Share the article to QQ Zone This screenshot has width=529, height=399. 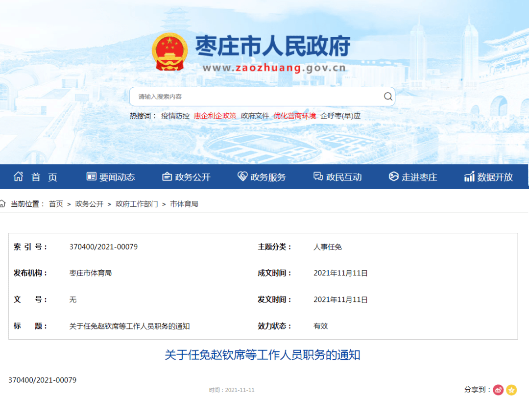[511, 390]
